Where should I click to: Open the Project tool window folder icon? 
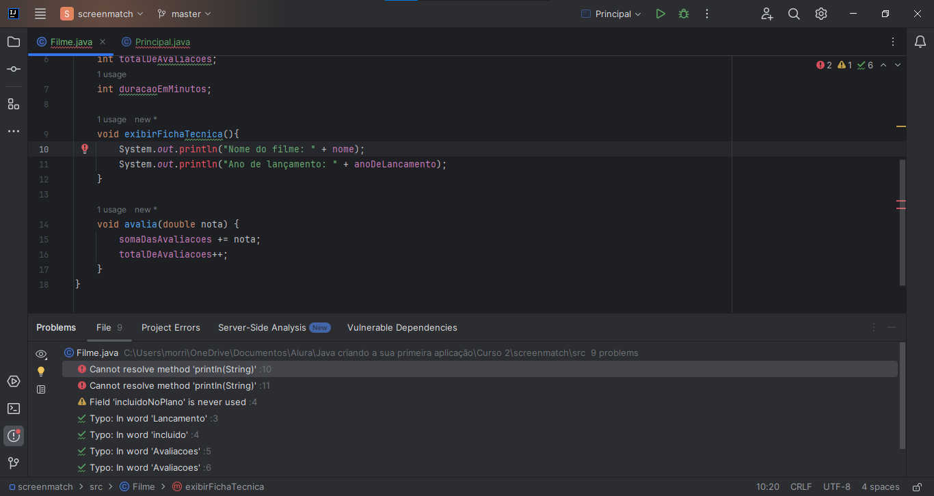click(14, 42)
